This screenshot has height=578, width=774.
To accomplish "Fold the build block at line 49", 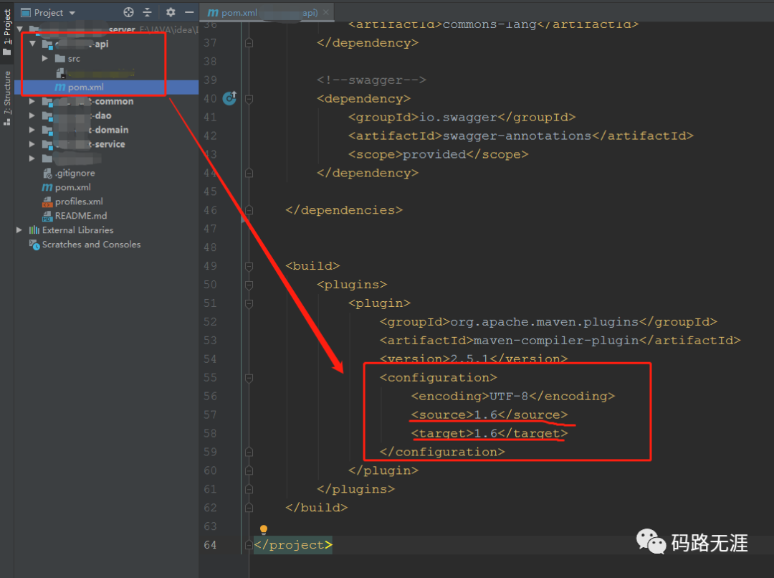I will click(249, 266).
